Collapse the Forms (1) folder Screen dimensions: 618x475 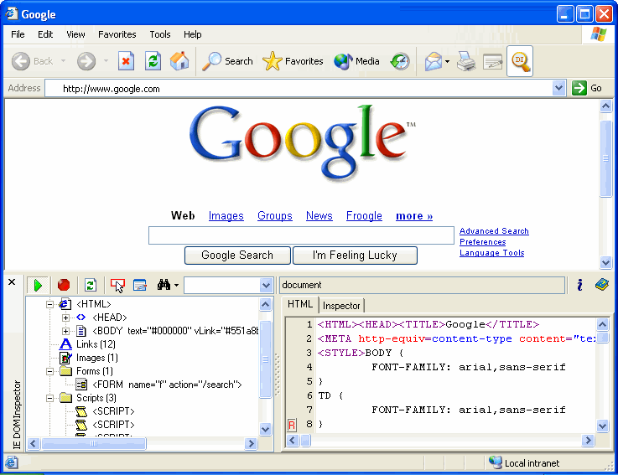[49, 371]
